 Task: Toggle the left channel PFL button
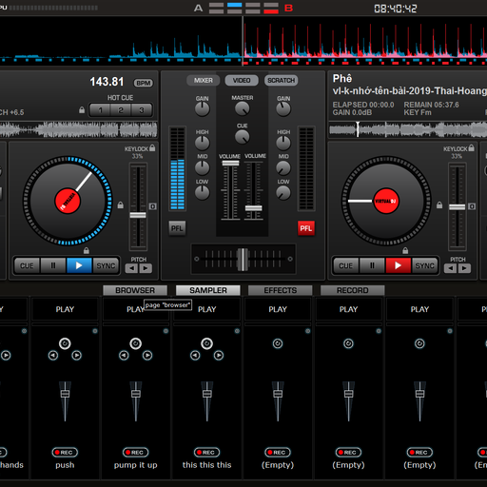[x=177, y=228]
